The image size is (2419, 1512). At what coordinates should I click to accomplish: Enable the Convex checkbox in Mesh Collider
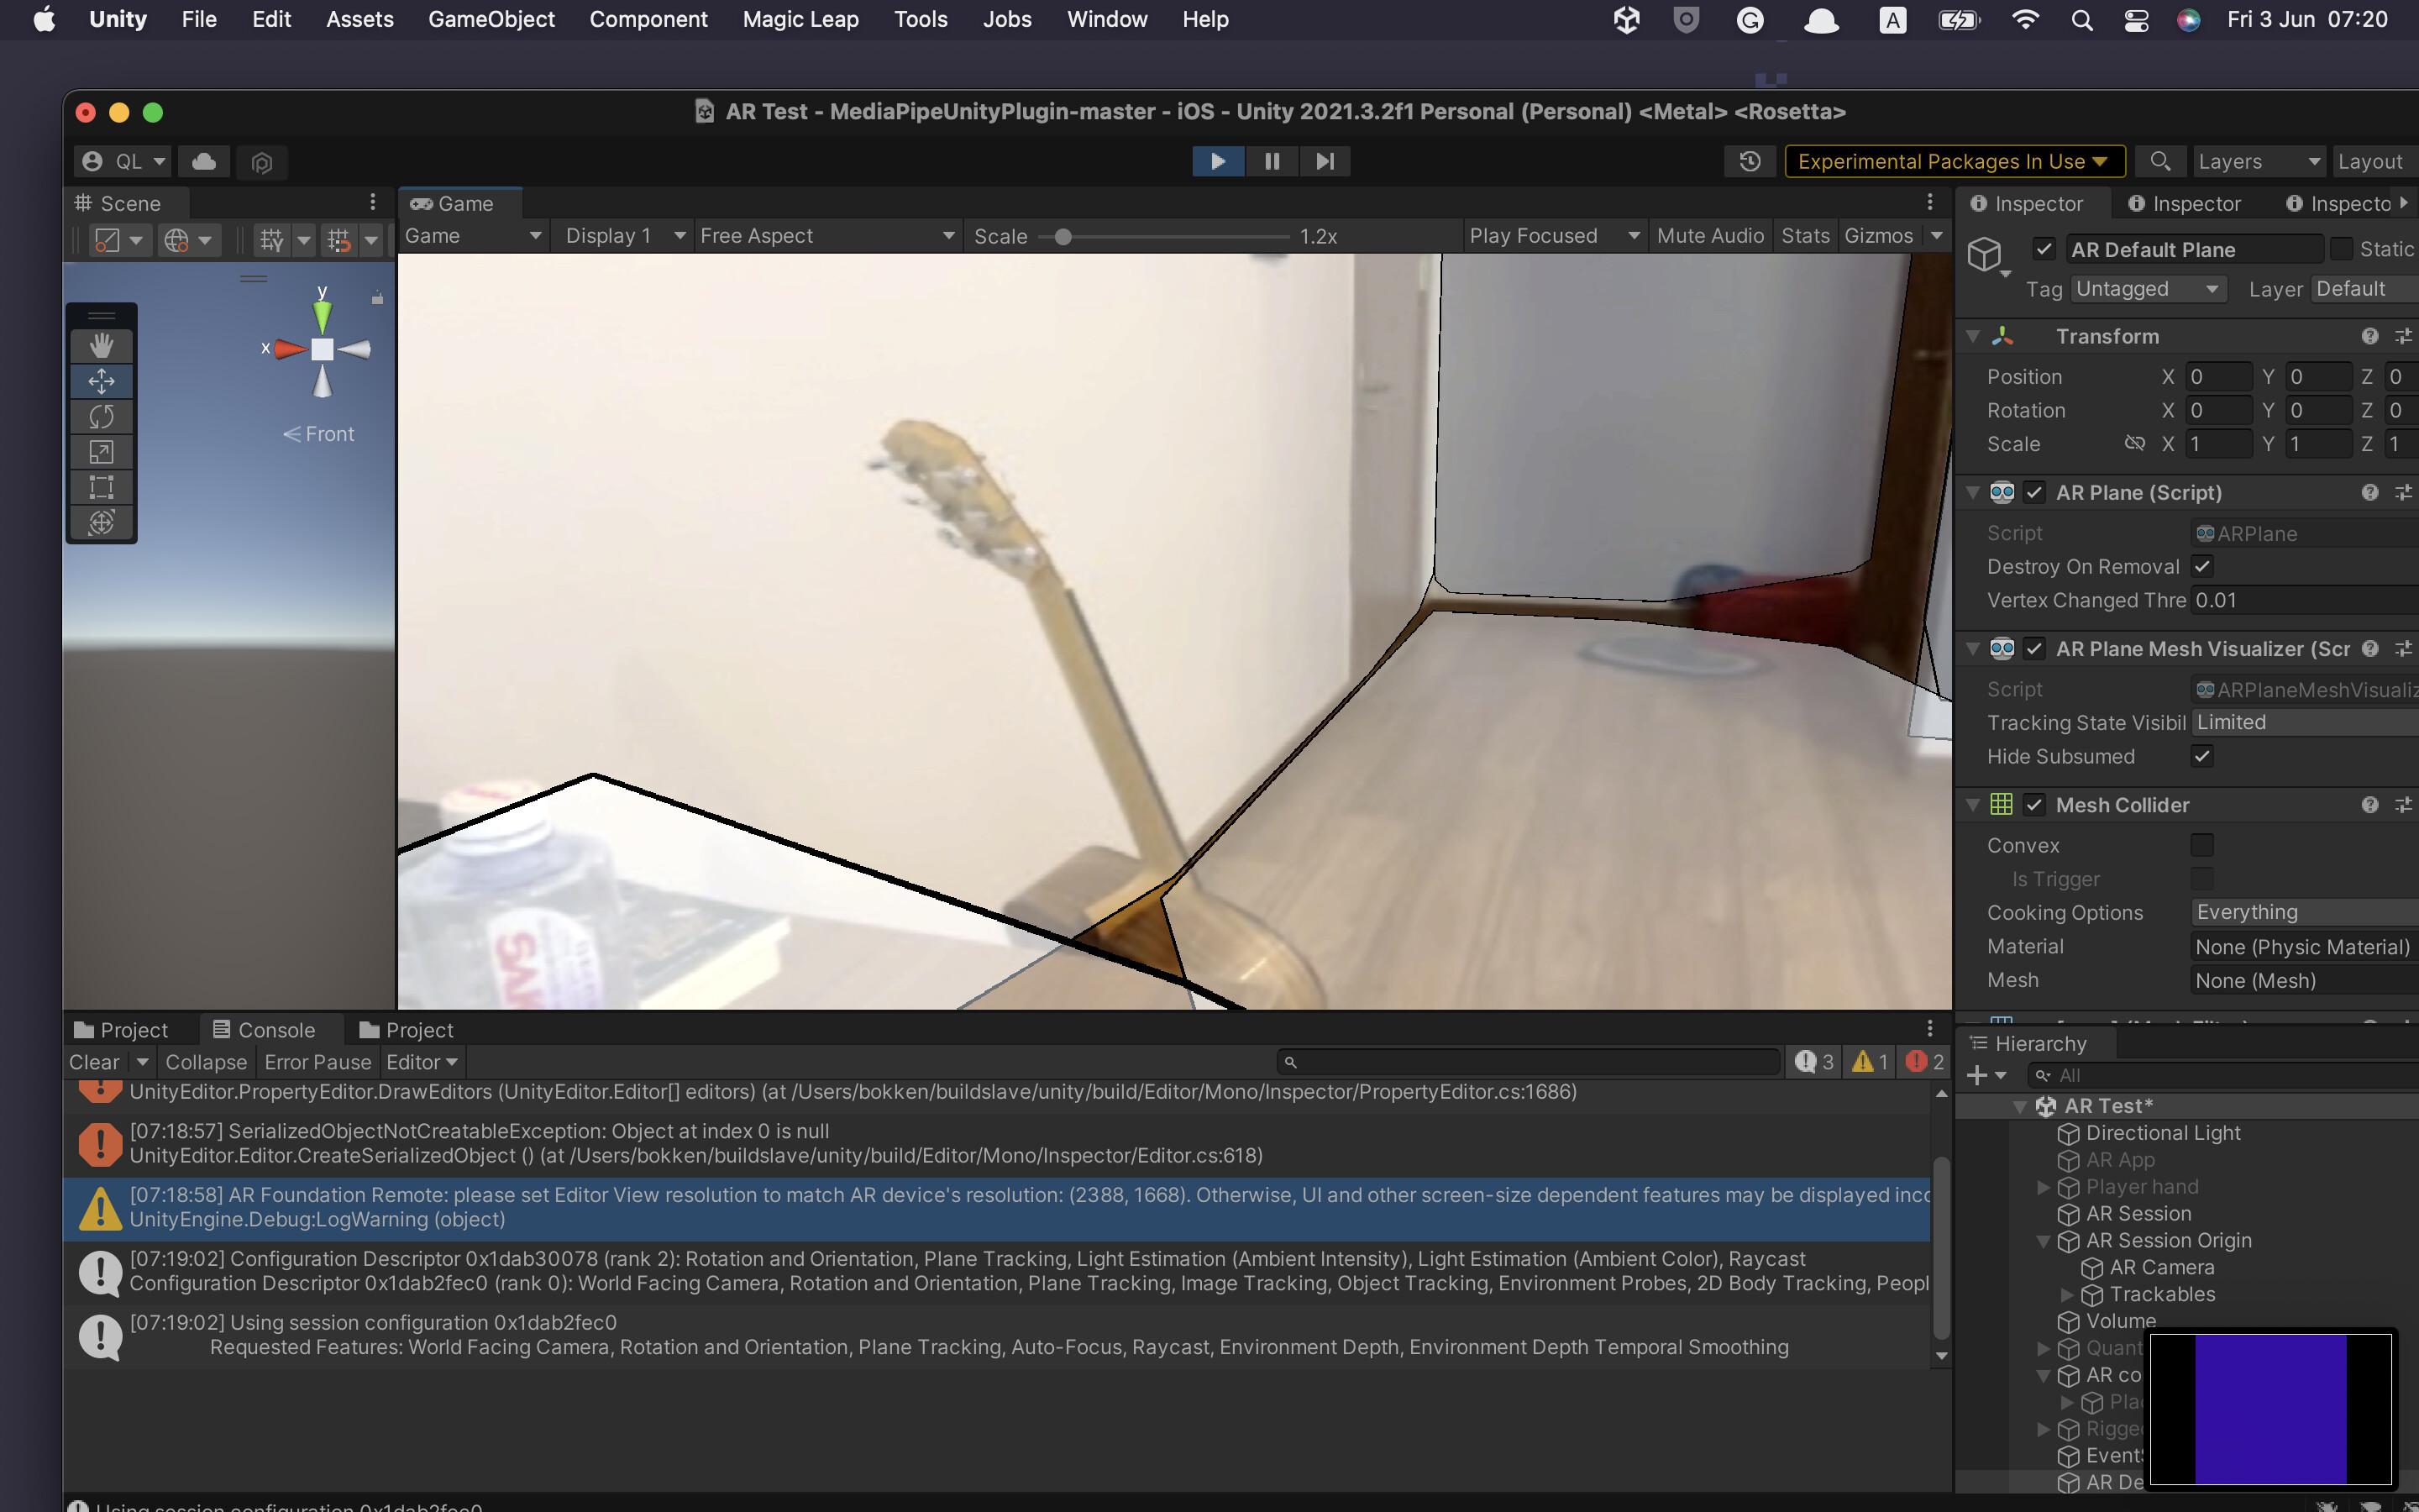pos(2202,845)
